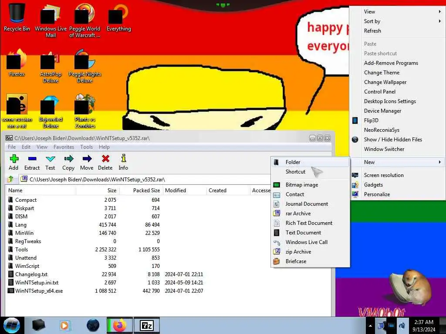
Task: Create a new Folder from submenu
Action: pyautogui.click(x=310, y=162)
